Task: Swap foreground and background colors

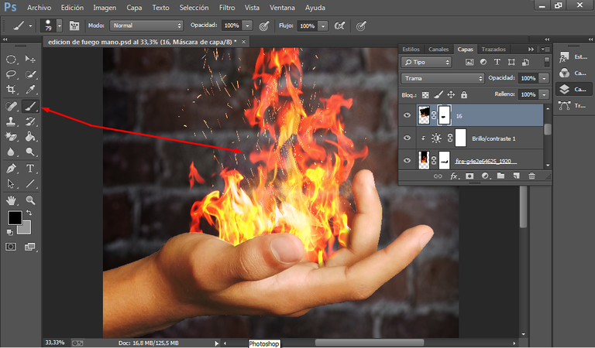Action: pos(29,213)
